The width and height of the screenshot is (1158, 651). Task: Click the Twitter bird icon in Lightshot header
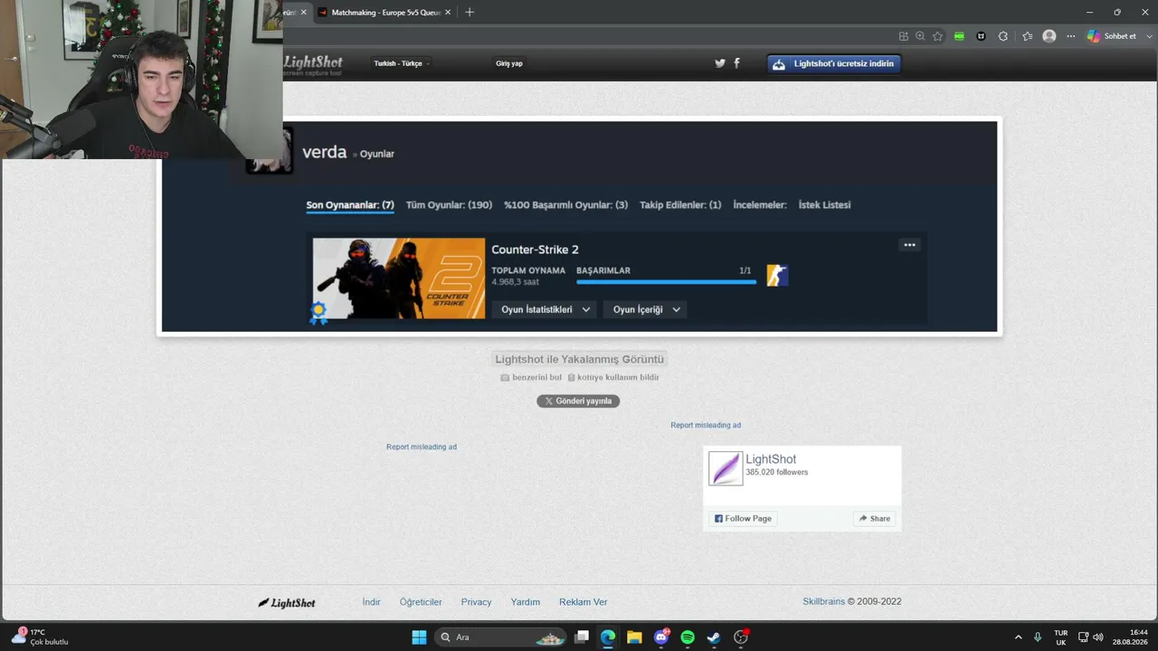[x=720, y=63]
